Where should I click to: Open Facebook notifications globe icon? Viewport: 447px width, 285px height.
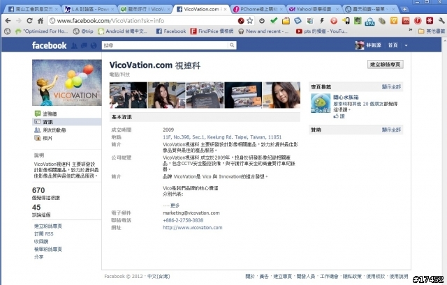(94, 45)
